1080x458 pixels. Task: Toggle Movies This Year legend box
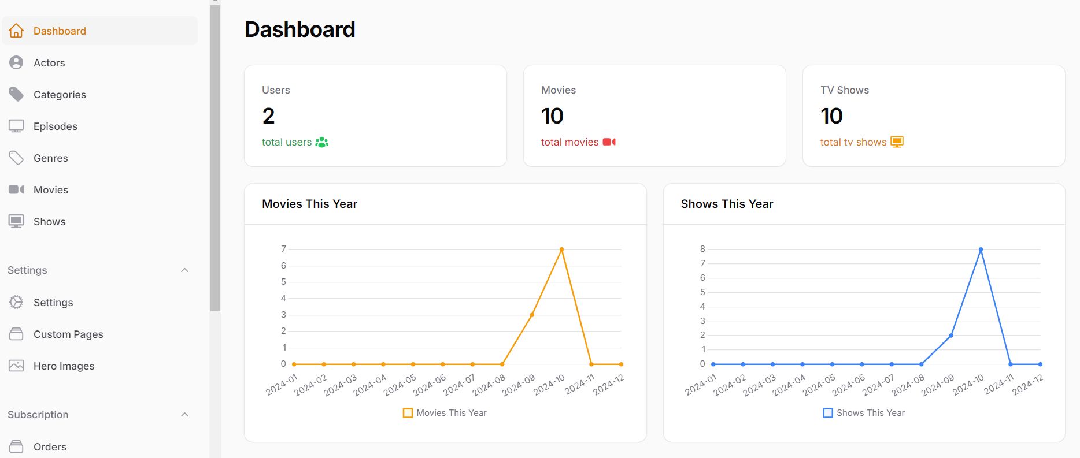point(408,413)
